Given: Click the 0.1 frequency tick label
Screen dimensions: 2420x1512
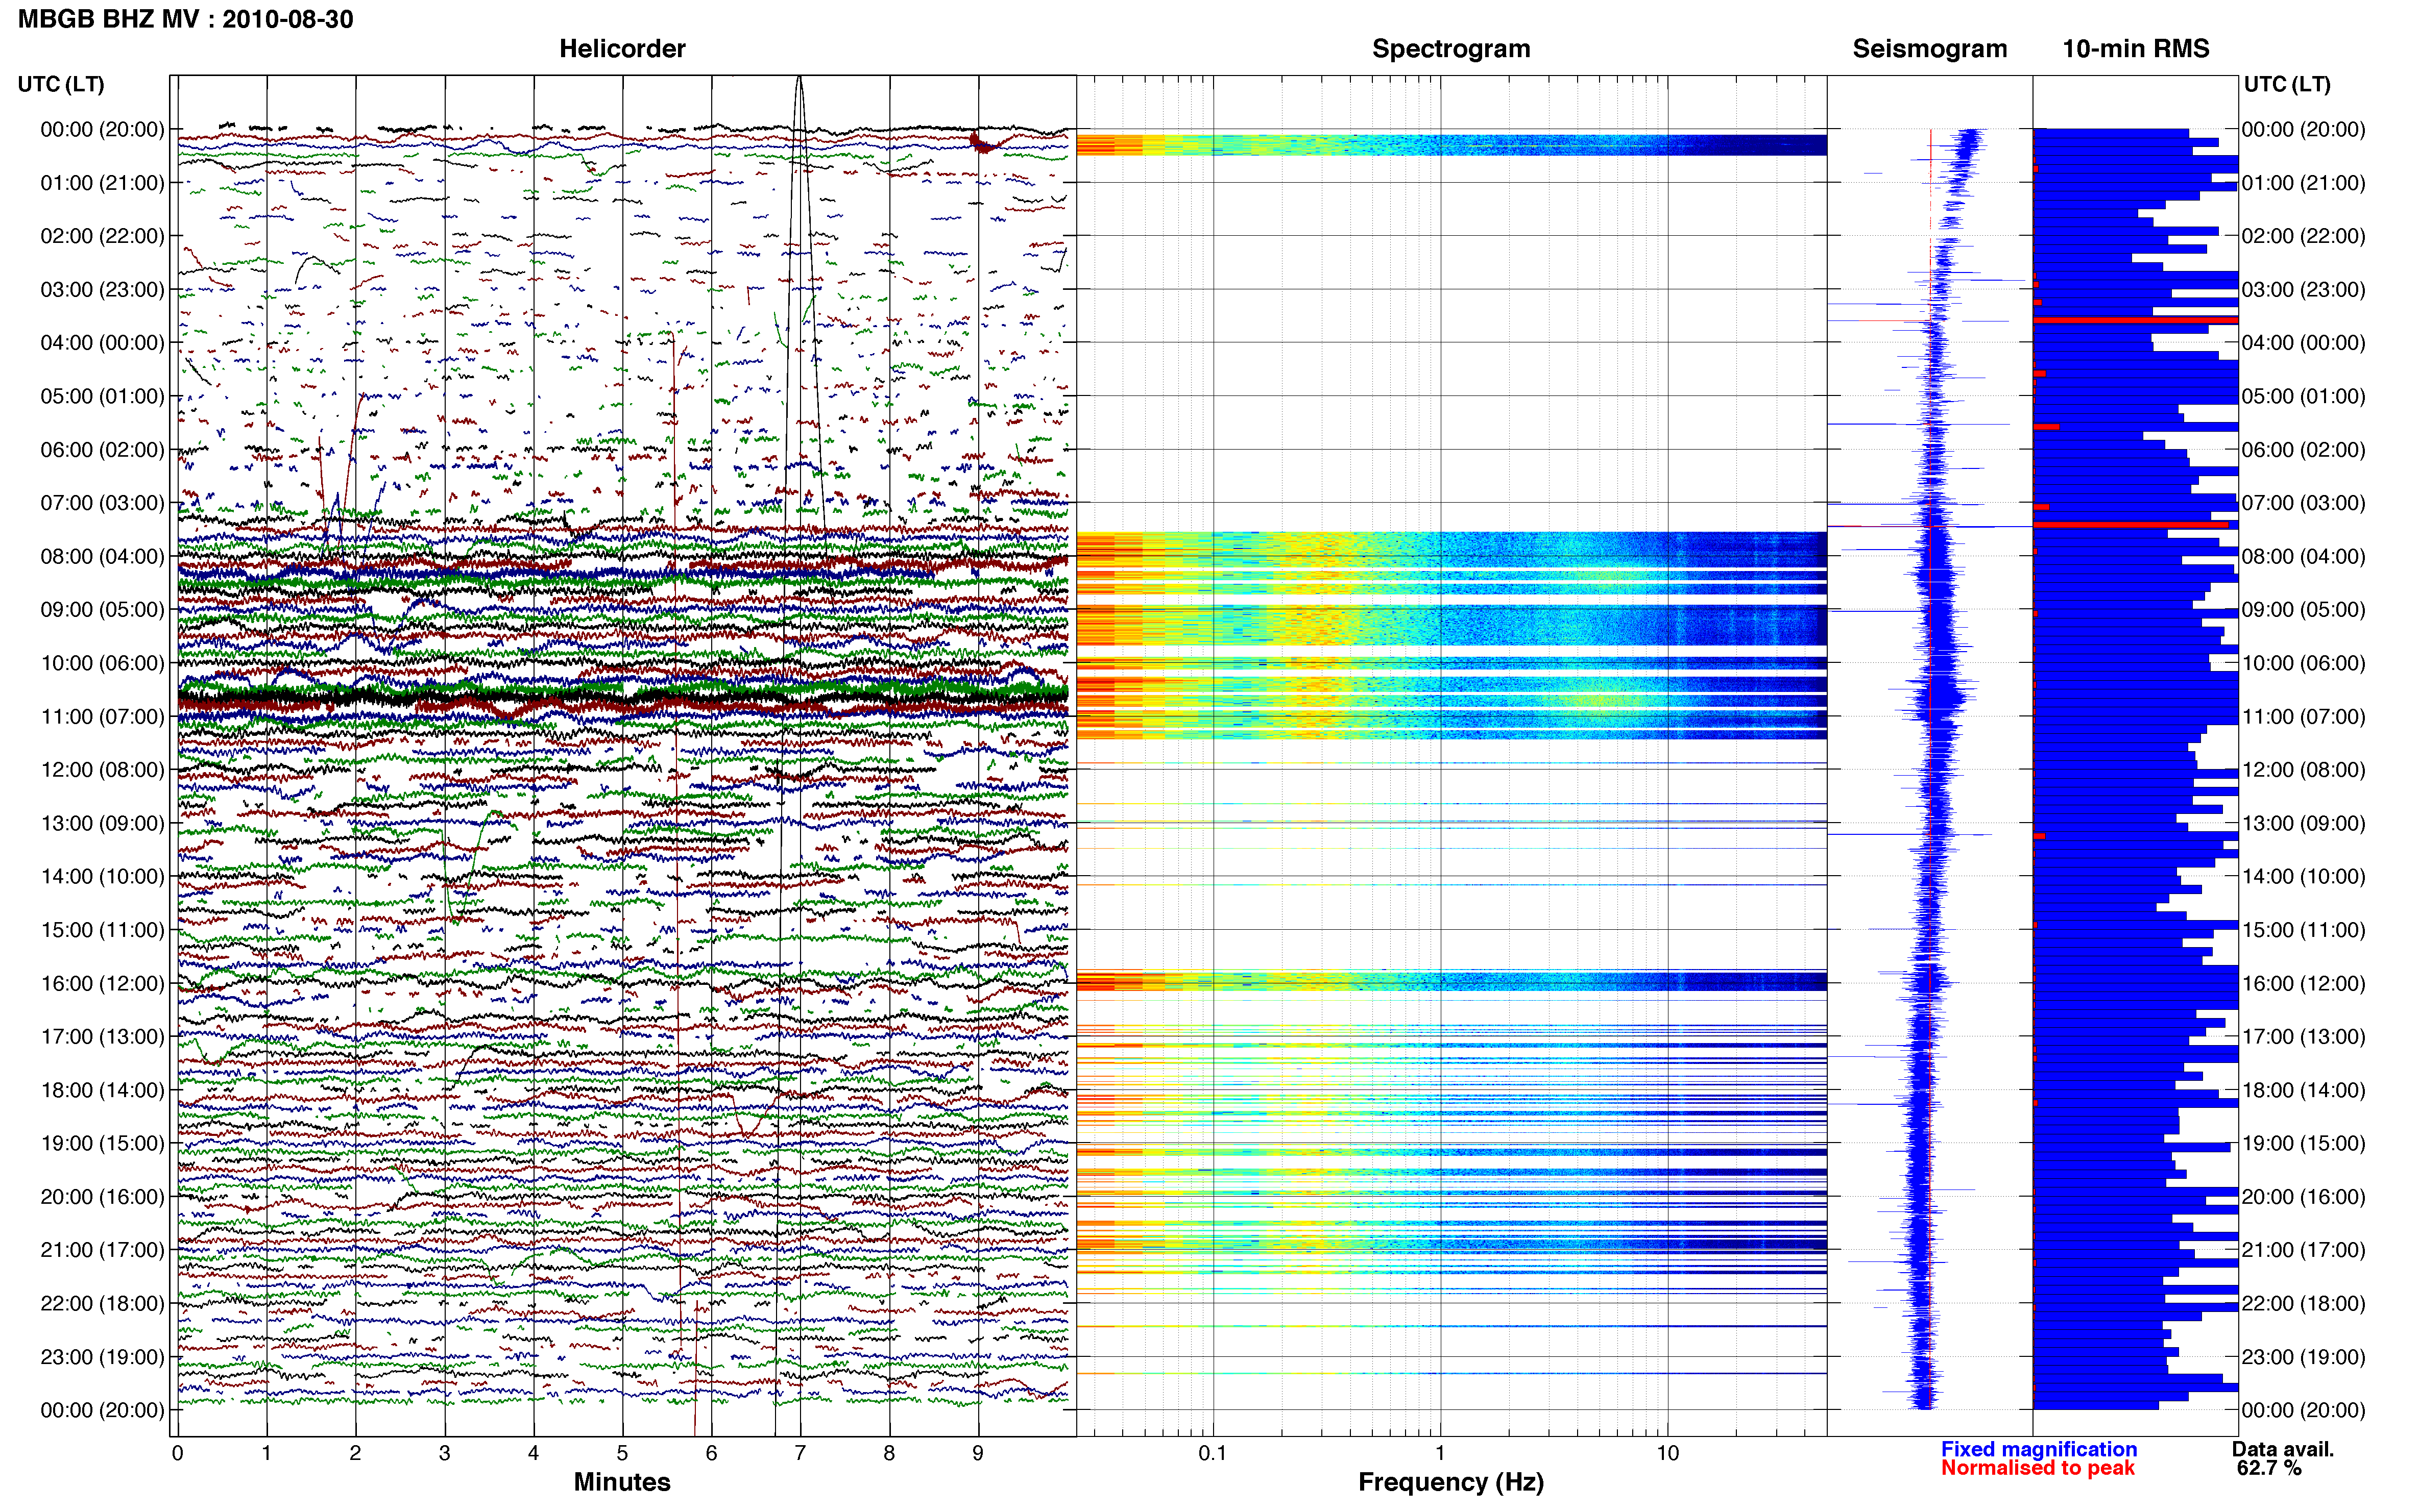Looking at the screenshot, I should point(1213,1453).
